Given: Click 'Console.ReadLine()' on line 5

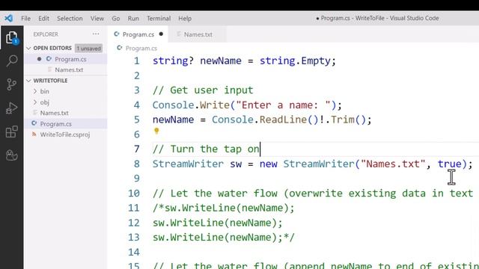Looking at the screenshot, I should pos(265,120).
